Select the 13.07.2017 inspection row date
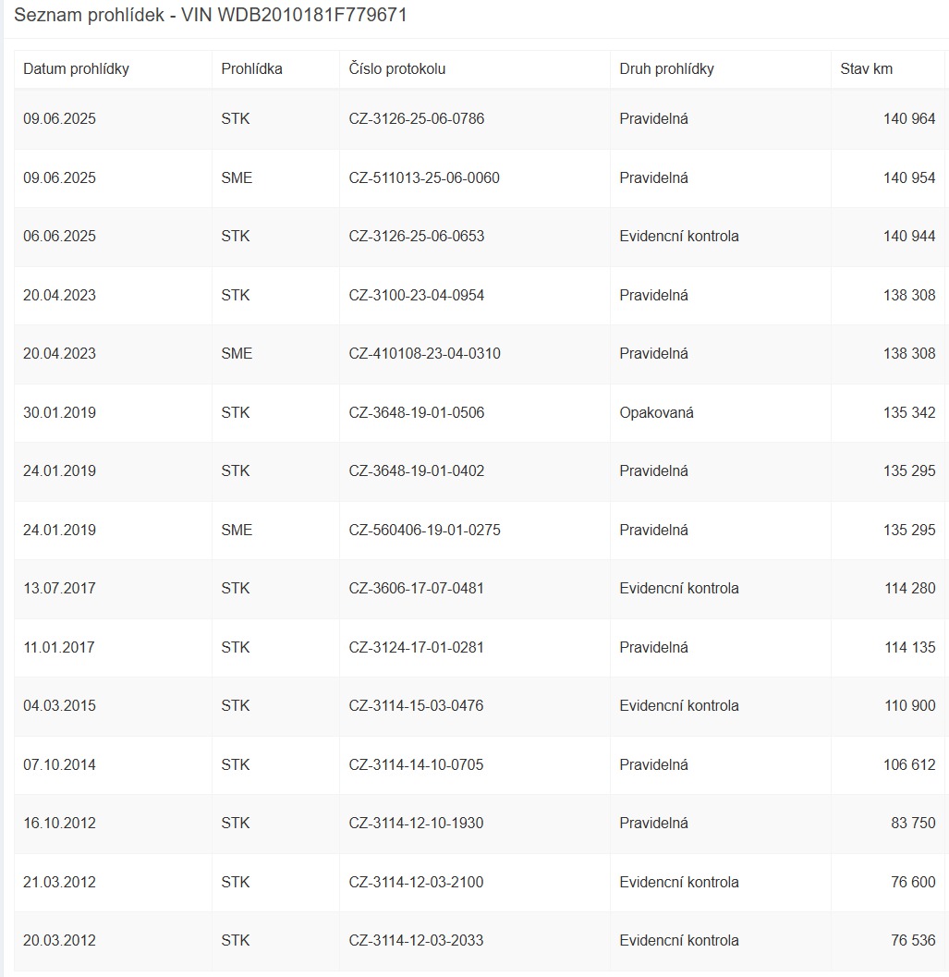 pyautogui.click(x=59, y=589)
